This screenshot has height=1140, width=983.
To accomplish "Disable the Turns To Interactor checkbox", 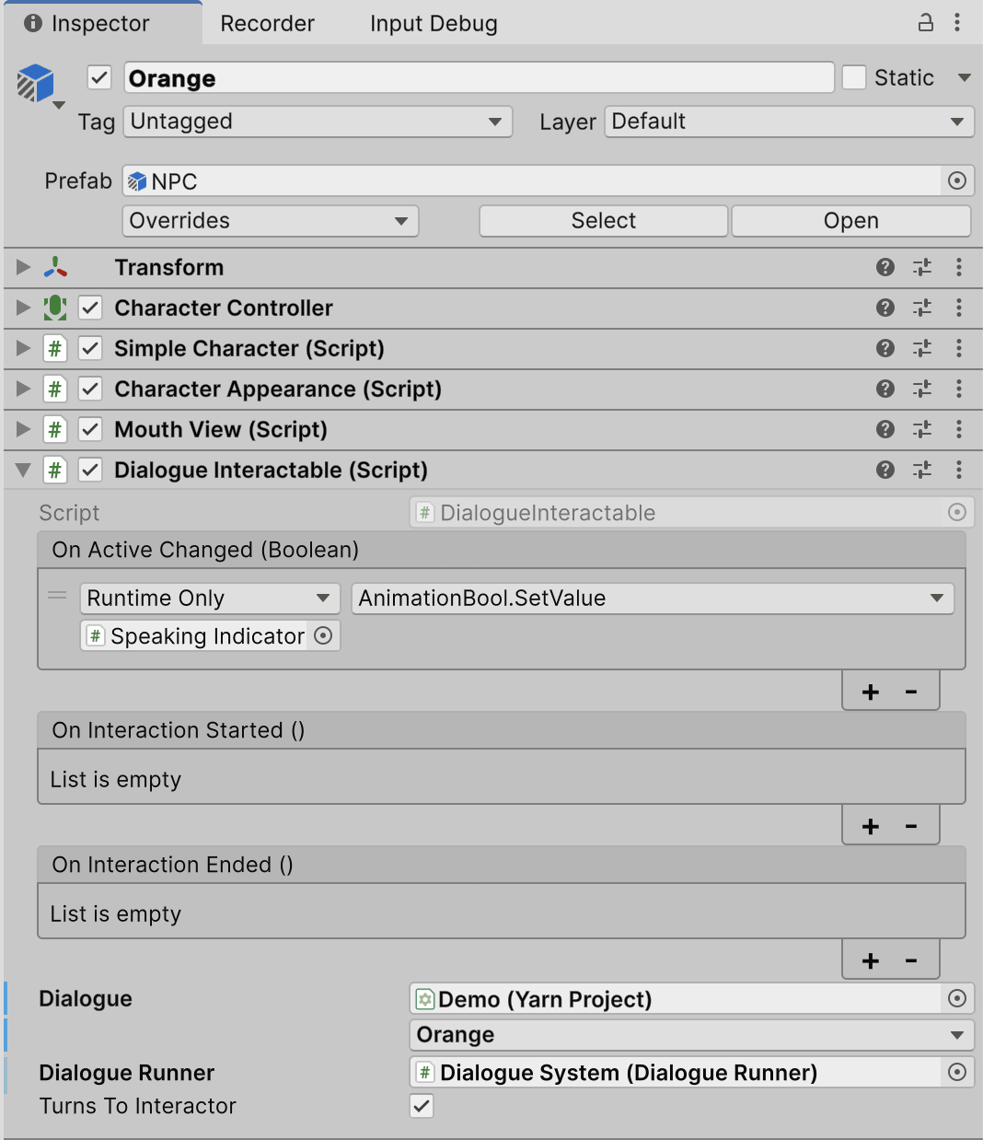I will [422, 1106].
